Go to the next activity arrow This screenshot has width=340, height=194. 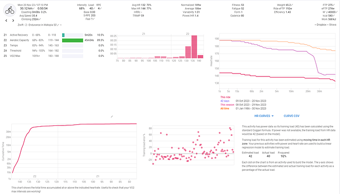point(13,20)
